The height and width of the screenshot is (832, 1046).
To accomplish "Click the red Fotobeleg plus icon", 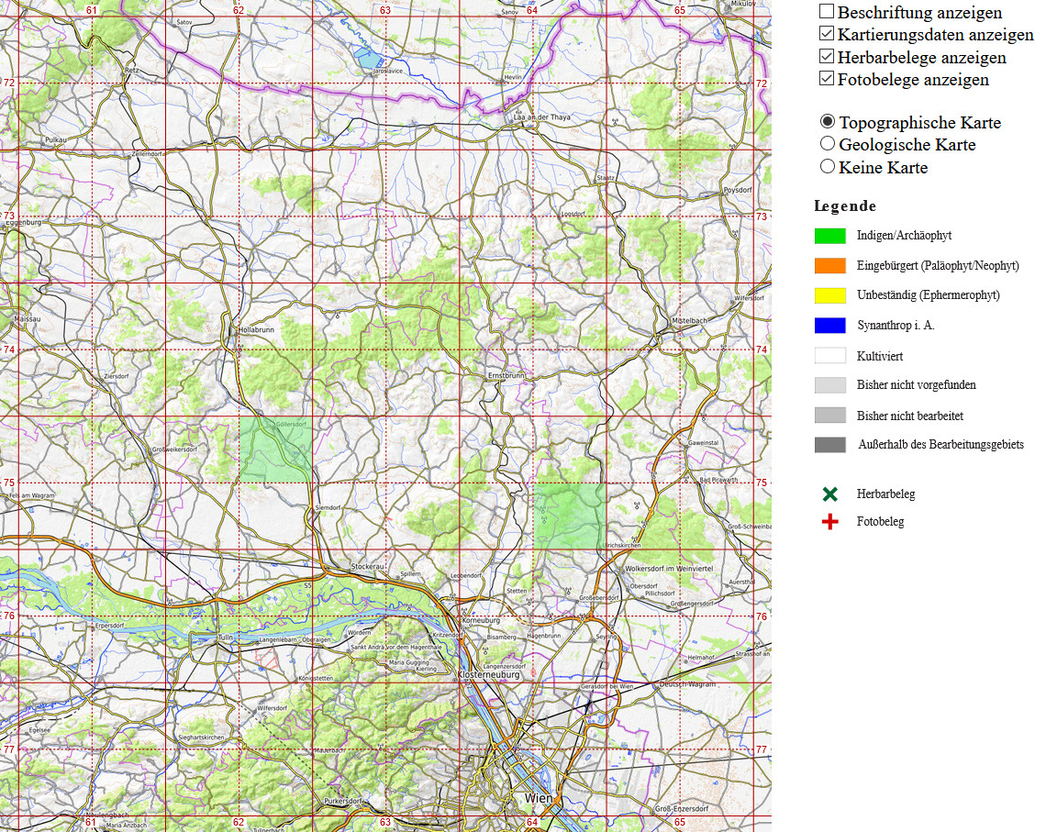I will point(829,522).
